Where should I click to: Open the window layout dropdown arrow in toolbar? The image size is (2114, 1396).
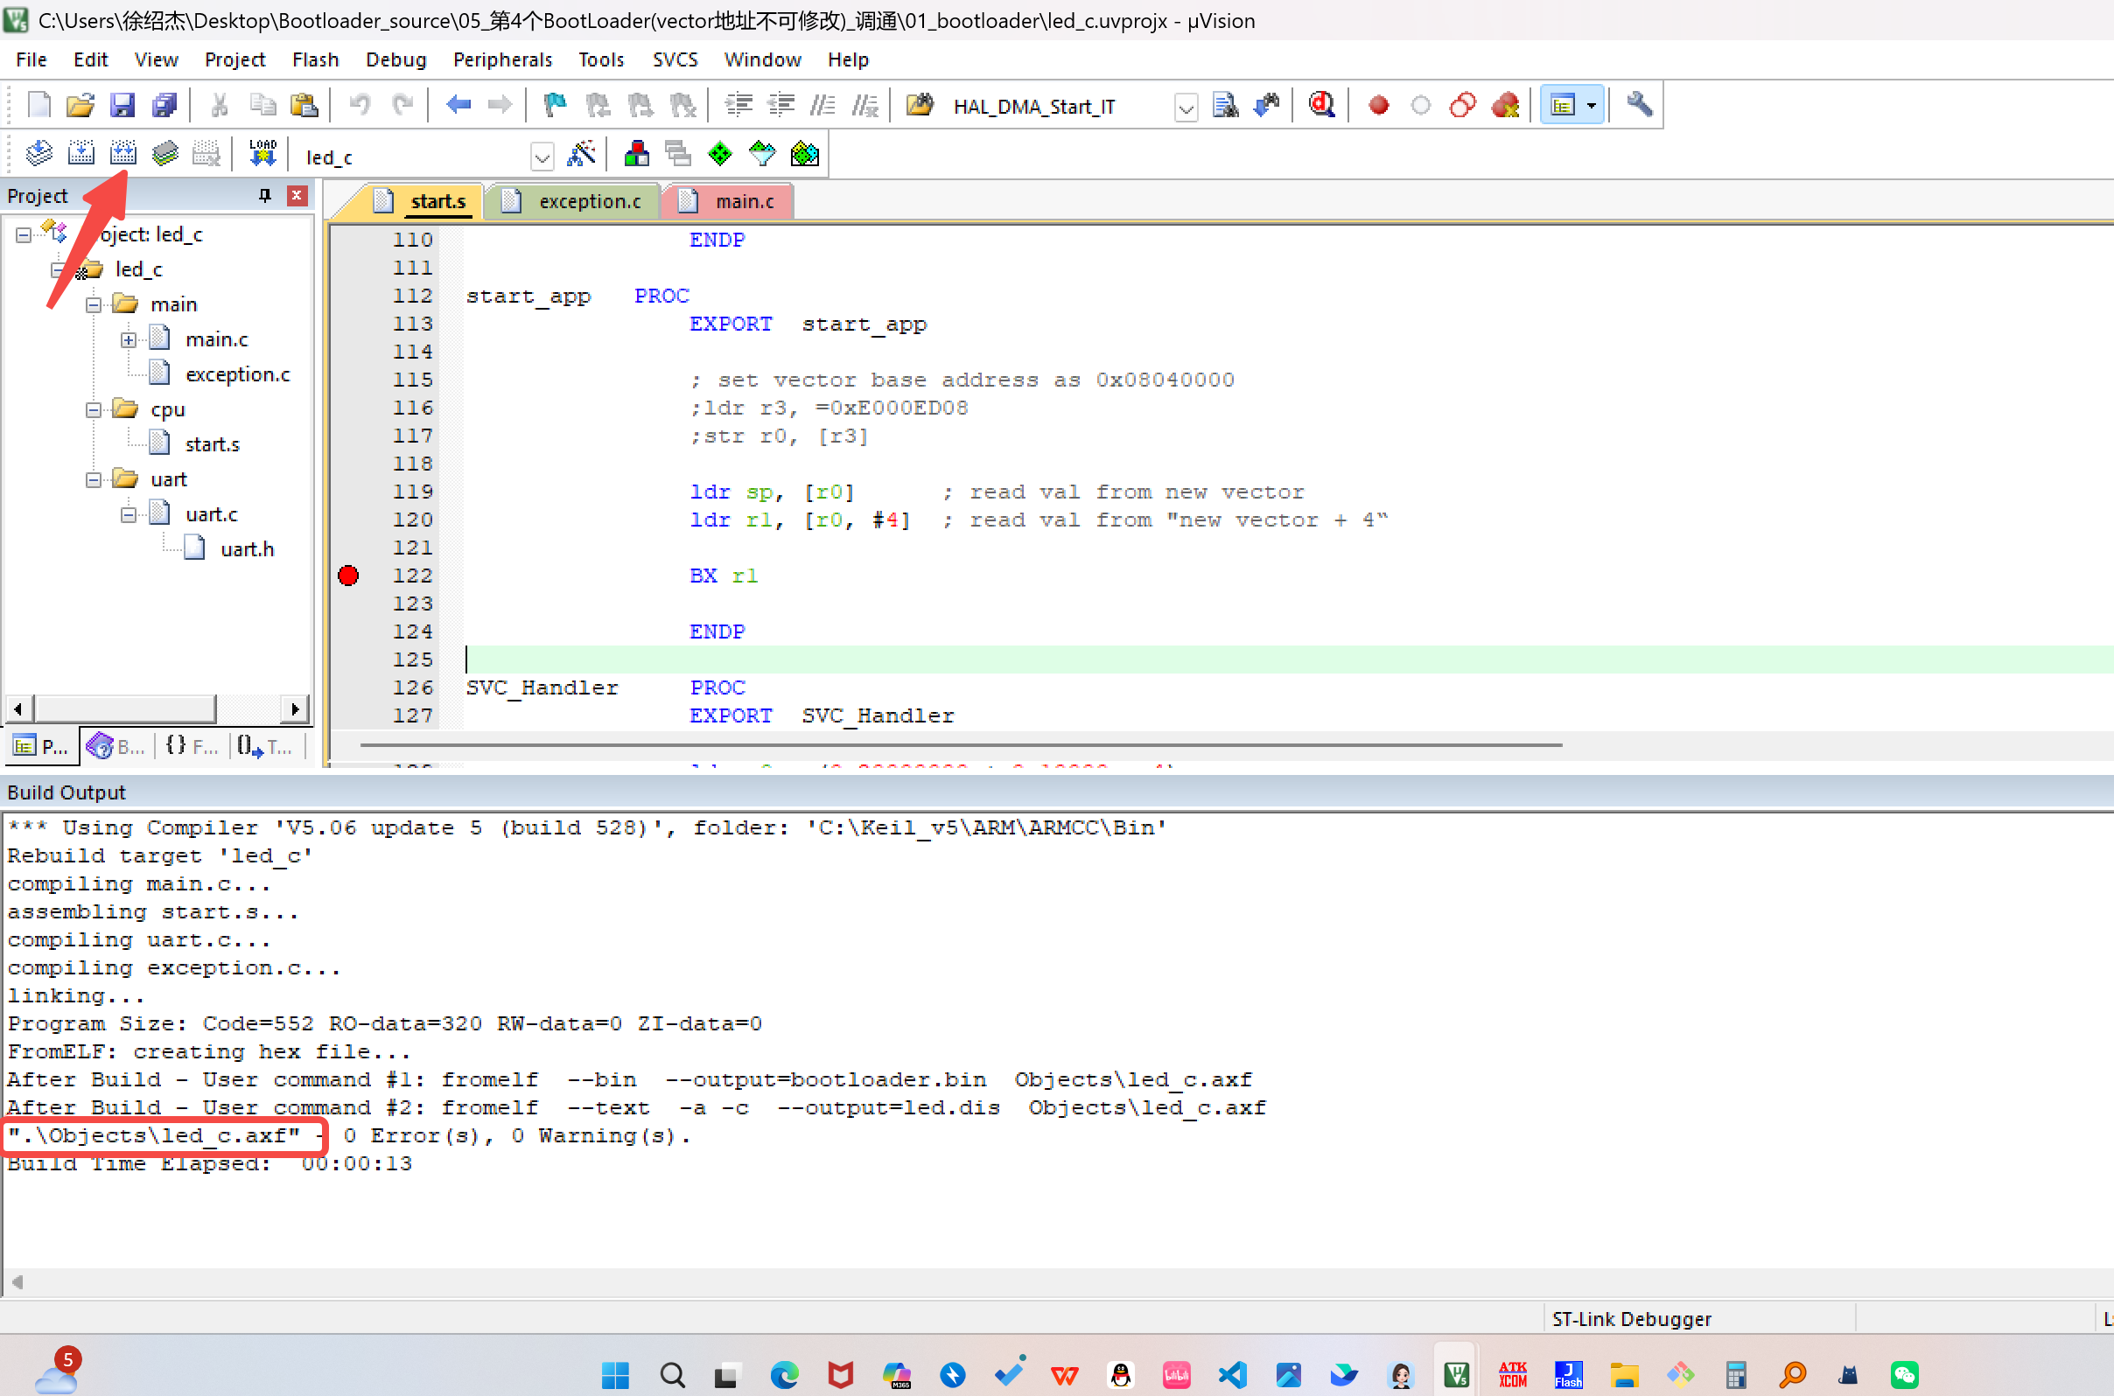[1592, 105]
